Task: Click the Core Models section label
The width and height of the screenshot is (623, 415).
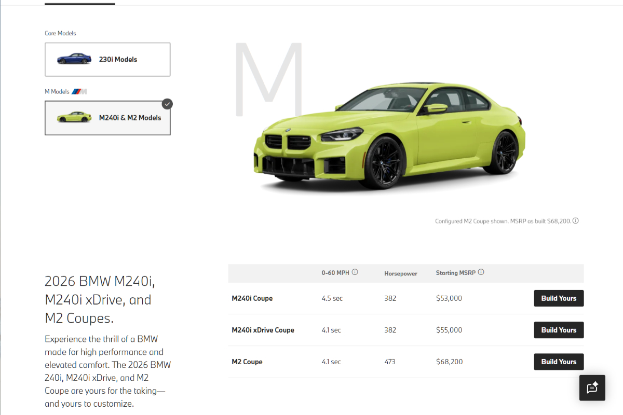Action: point(60,33)
